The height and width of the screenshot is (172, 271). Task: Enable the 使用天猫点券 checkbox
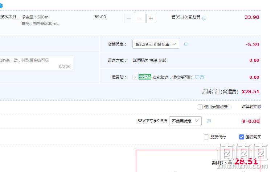click(x=200, y=107)
